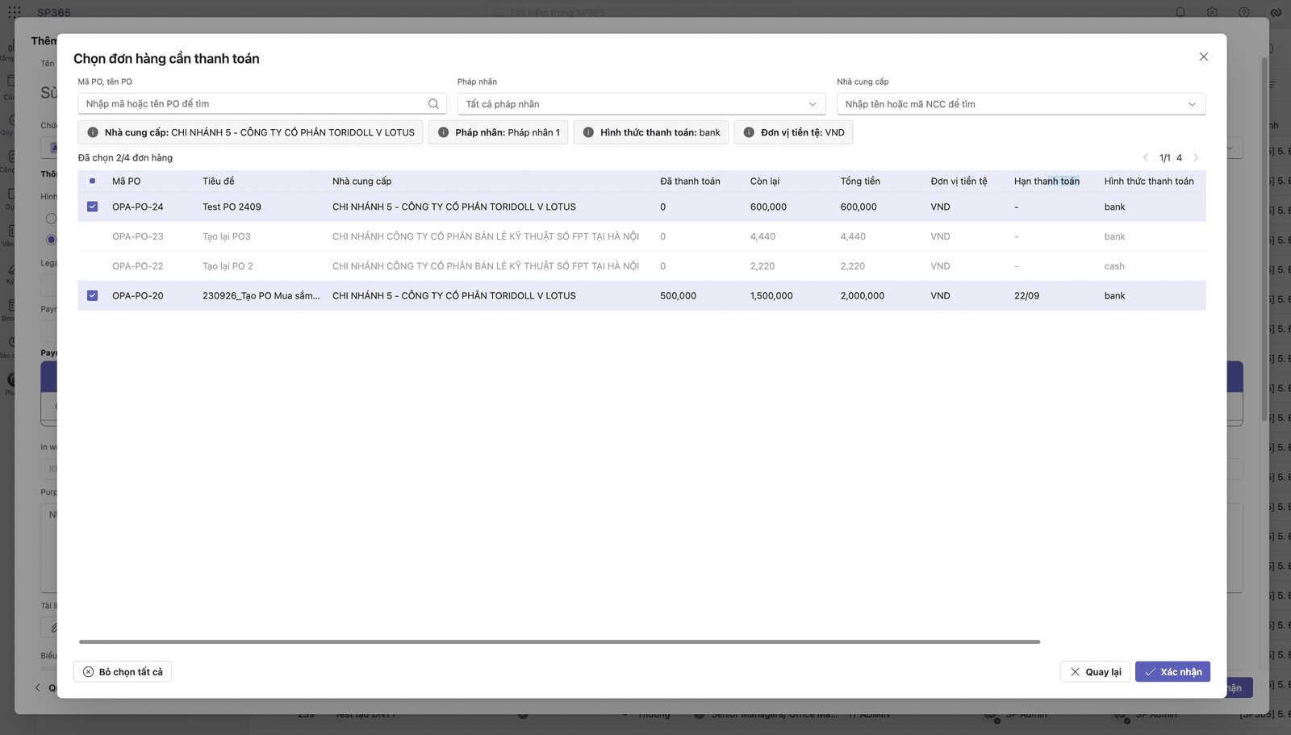1291x735 pixels.
Task: Click the Còn lại column header
Action: 765,182
